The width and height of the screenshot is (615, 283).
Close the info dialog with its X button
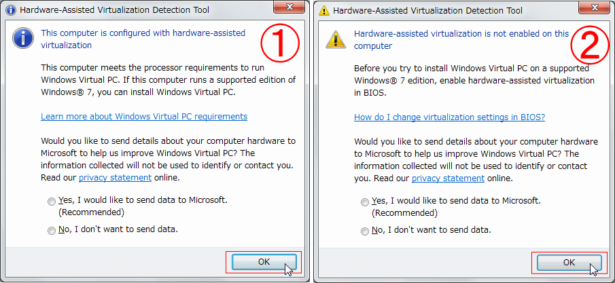point(289,5)
